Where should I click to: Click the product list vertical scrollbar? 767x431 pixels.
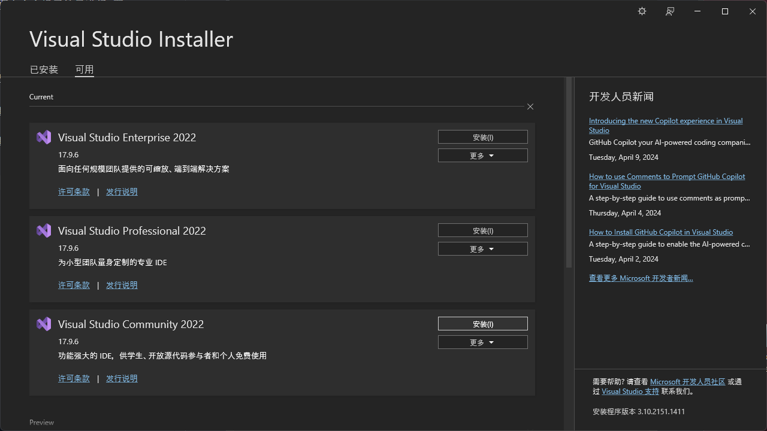[x=569, y=174]
